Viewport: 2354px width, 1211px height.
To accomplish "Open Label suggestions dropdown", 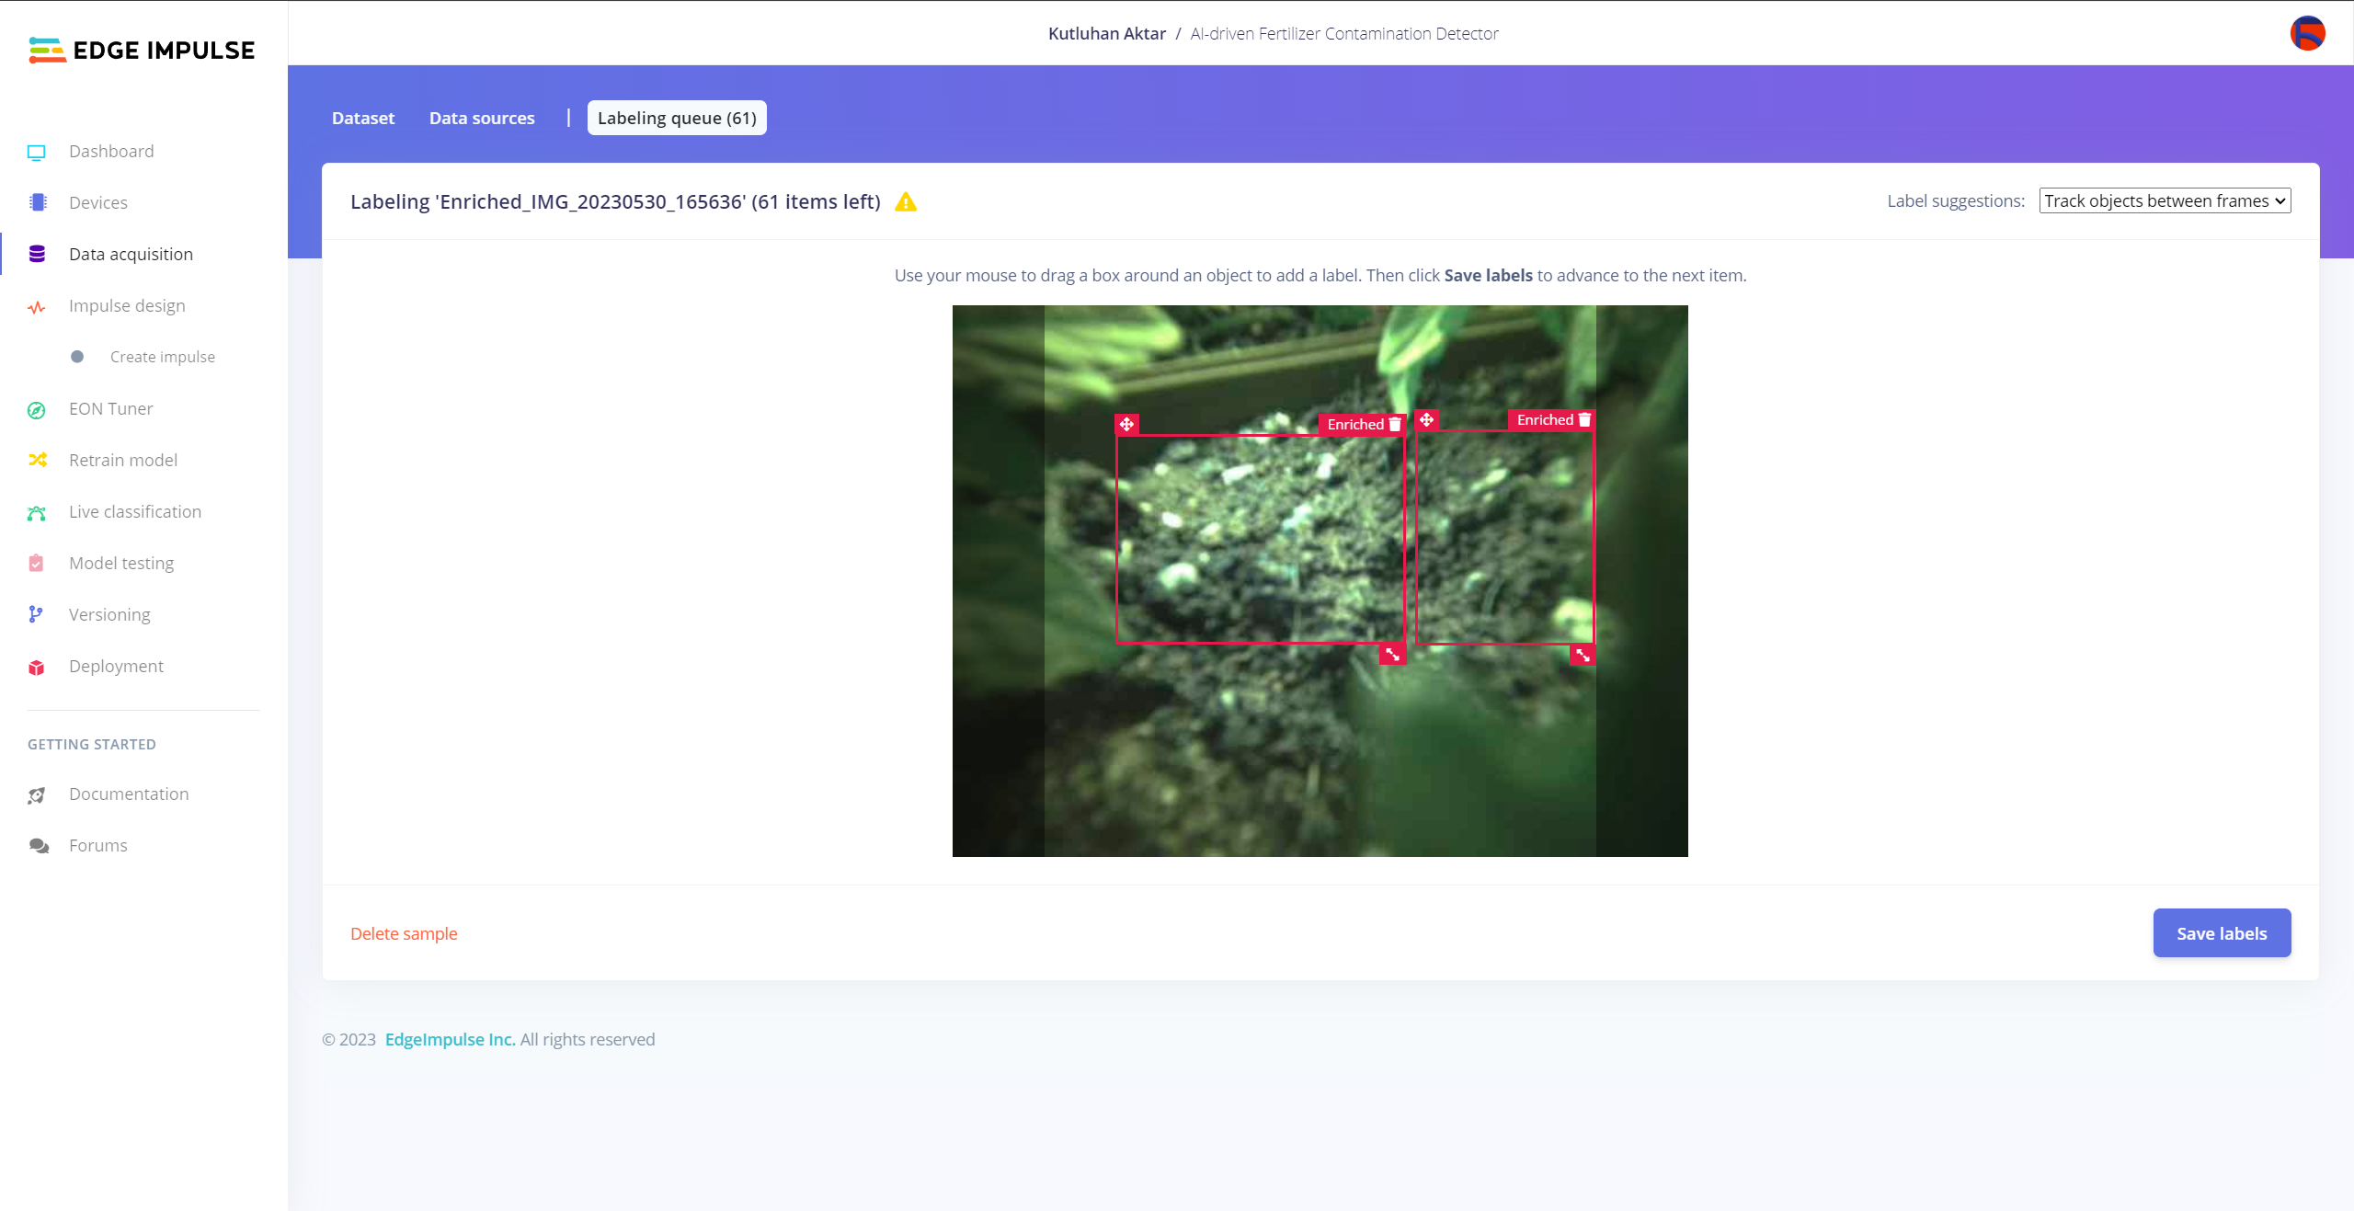I will [x=2165, y=200].
